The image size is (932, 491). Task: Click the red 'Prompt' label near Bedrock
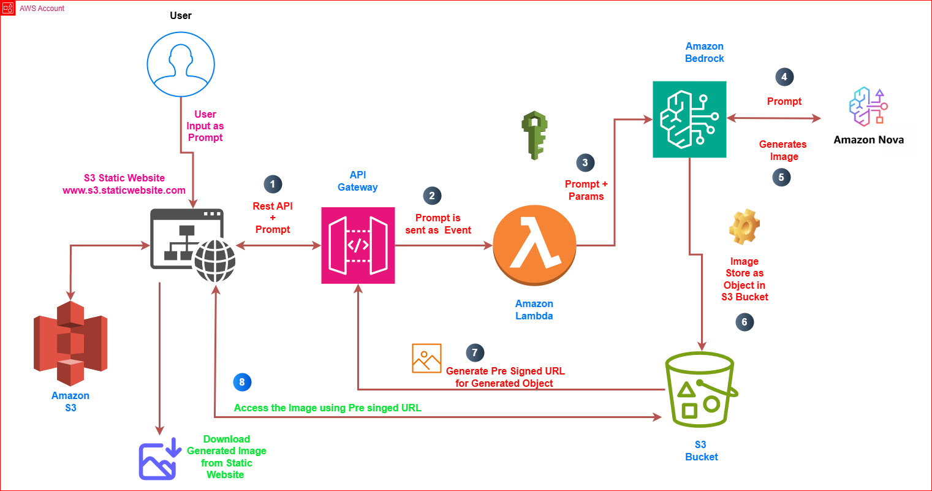[784, 101]
